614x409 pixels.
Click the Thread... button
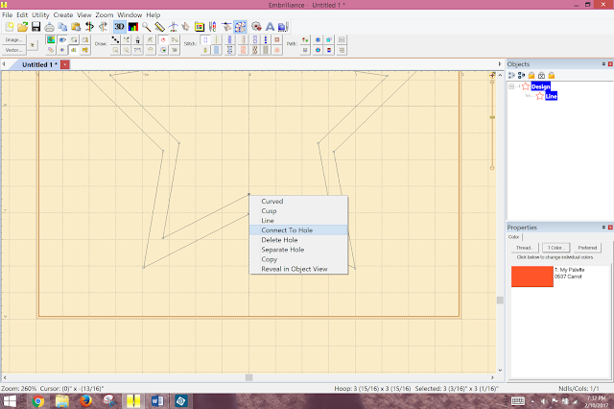point(524,248)
